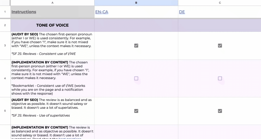
Task: Select column B by its header
Action: point(136,3)
